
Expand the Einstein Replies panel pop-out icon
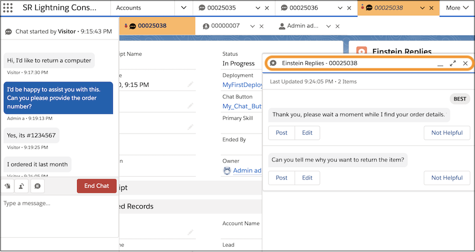(x=453, y=63)
